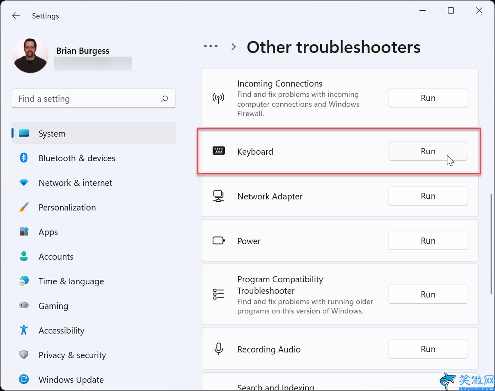
Task: Run the Power troubleshooter
Action: [x=428, y=240]
